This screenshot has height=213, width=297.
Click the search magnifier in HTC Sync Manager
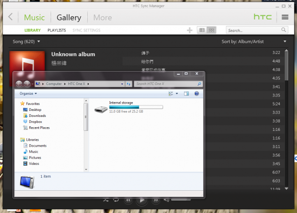[284, 30]
